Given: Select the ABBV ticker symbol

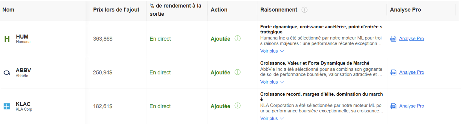Looking at the screenshot, I should (x=23, y=70).
